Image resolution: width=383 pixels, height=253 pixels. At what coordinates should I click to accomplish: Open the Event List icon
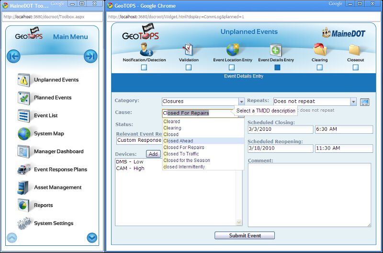click(23, 115)
